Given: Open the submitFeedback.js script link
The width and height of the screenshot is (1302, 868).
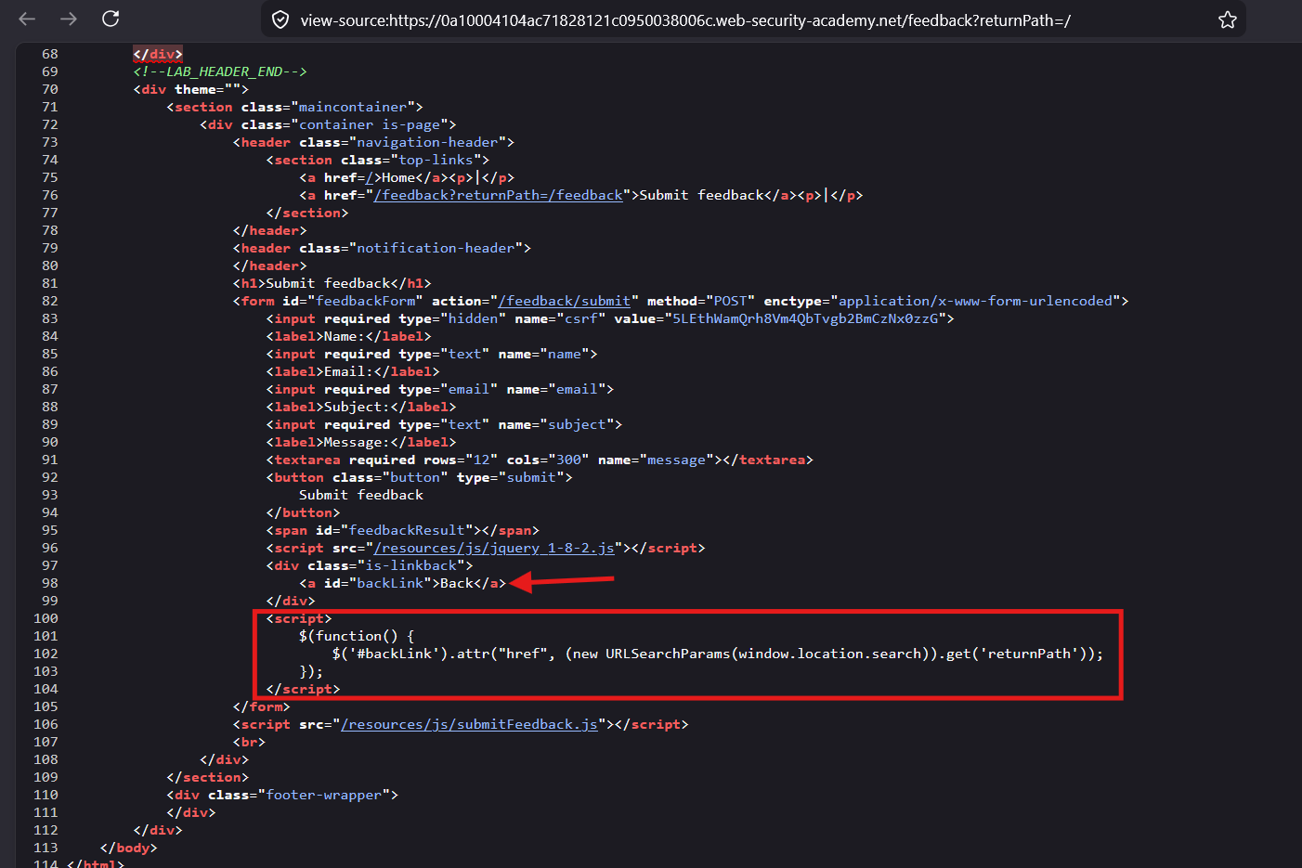Looking at the screenshot, I should point(469,724).
